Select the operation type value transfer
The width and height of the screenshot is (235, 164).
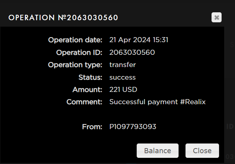123,65
